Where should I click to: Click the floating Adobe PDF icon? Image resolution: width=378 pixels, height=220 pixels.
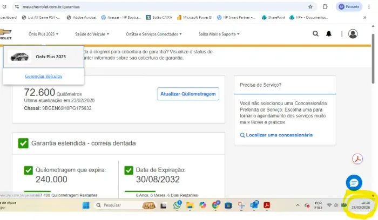[x=357, y=159]
